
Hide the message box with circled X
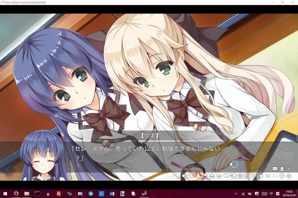pos(289,169)
